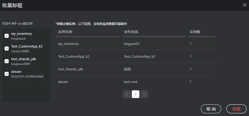Uncheck the wy_inventory instance checkbox
249x116 pixels.
coord(7,36)
